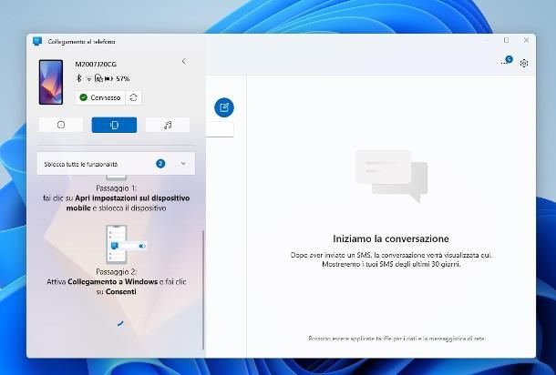
Task: Collapse the device panel with back chevron
Action: (184, 61)
